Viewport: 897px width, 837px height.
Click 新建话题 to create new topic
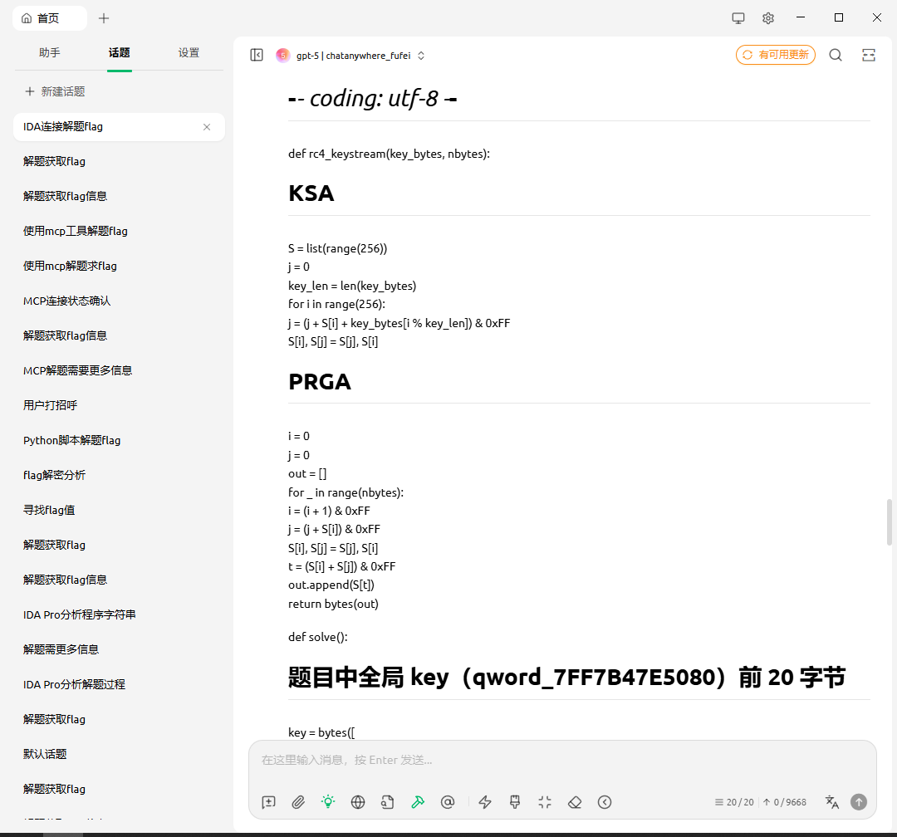tap(55, 91)
